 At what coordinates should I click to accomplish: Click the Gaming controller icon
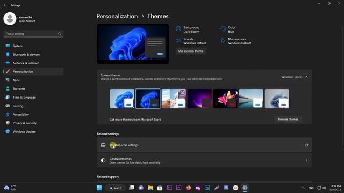8,106
